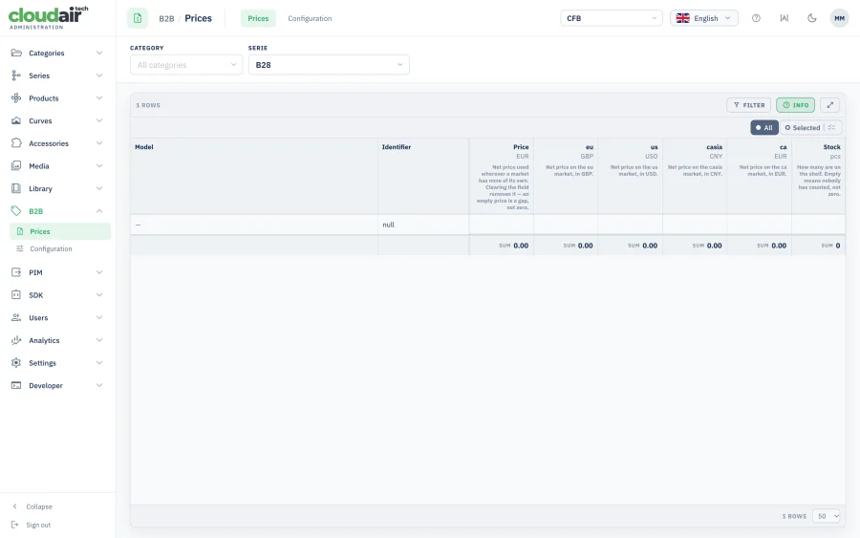The width and height of the screenshot is (860, 538).
Task: Change rows per page dropdown
Action: [x=826, y=516]
